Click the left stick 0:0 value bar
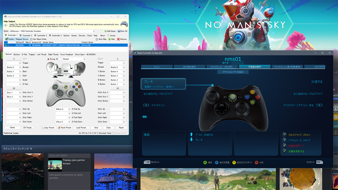Screen dimensions: 338x190 tap(14, 88)
